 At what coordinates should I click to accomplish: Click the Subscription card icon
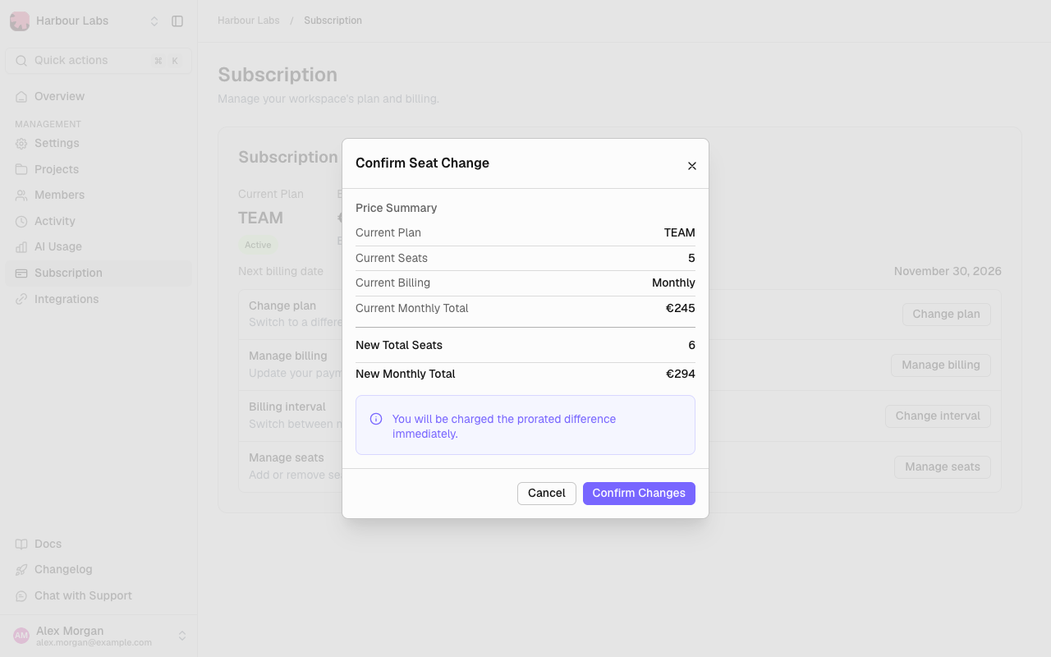[21, 273]
